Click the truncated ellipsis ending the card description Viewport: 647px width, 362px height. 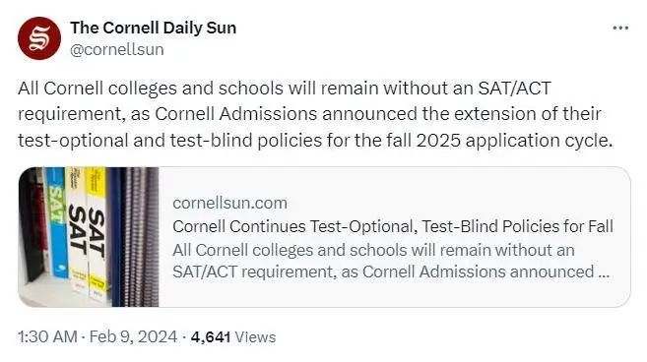604,272
